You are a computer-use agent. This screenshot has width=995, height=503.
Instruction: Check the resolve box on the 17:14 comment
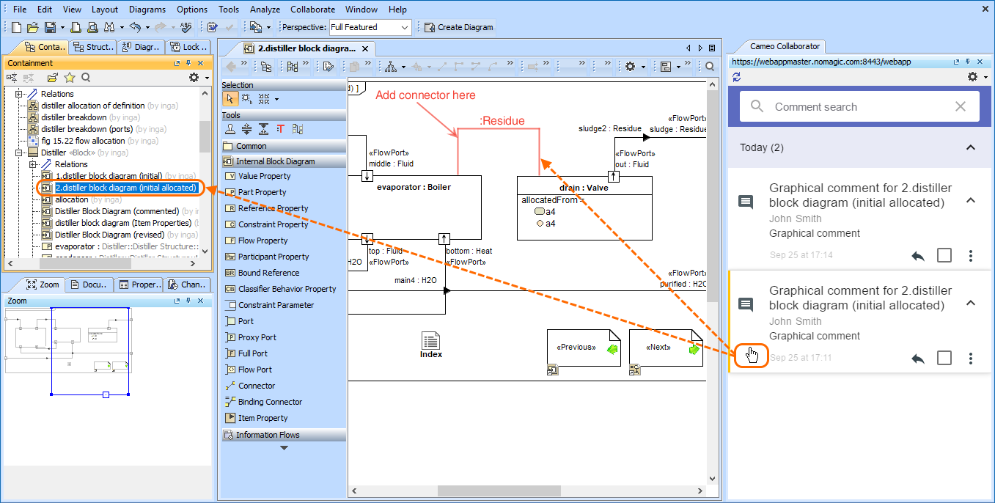pyautogui.click(x=944, y=255)
